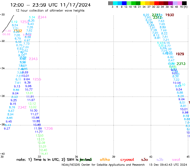The image size is (190, 167).
Task: Click the pink pass time '2342'
Action: (x=22, y=107)
